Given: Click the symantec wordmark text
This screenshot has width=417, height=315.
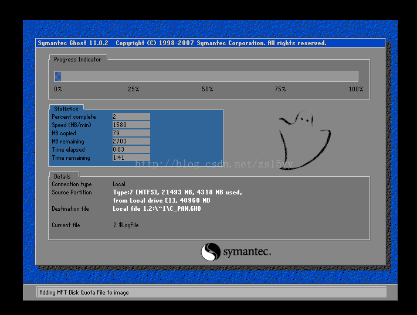Looking at the screenshot, I should pyautogui.click(x=247, y=252).
